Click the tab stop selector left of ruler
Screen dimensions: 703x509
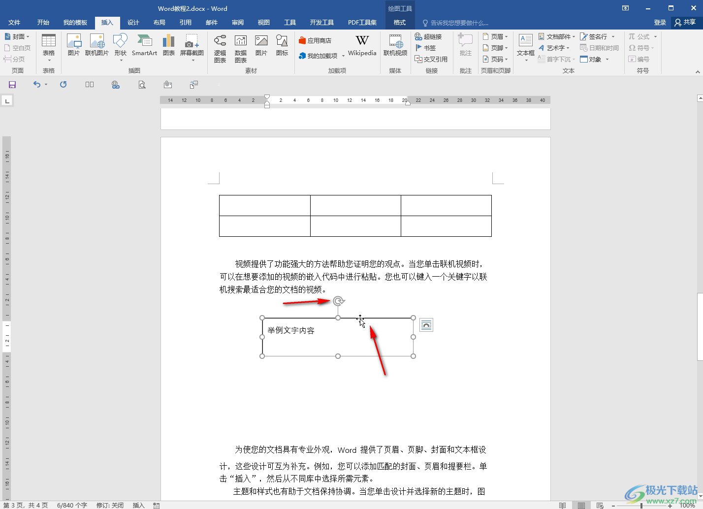(x=7, y=101)
